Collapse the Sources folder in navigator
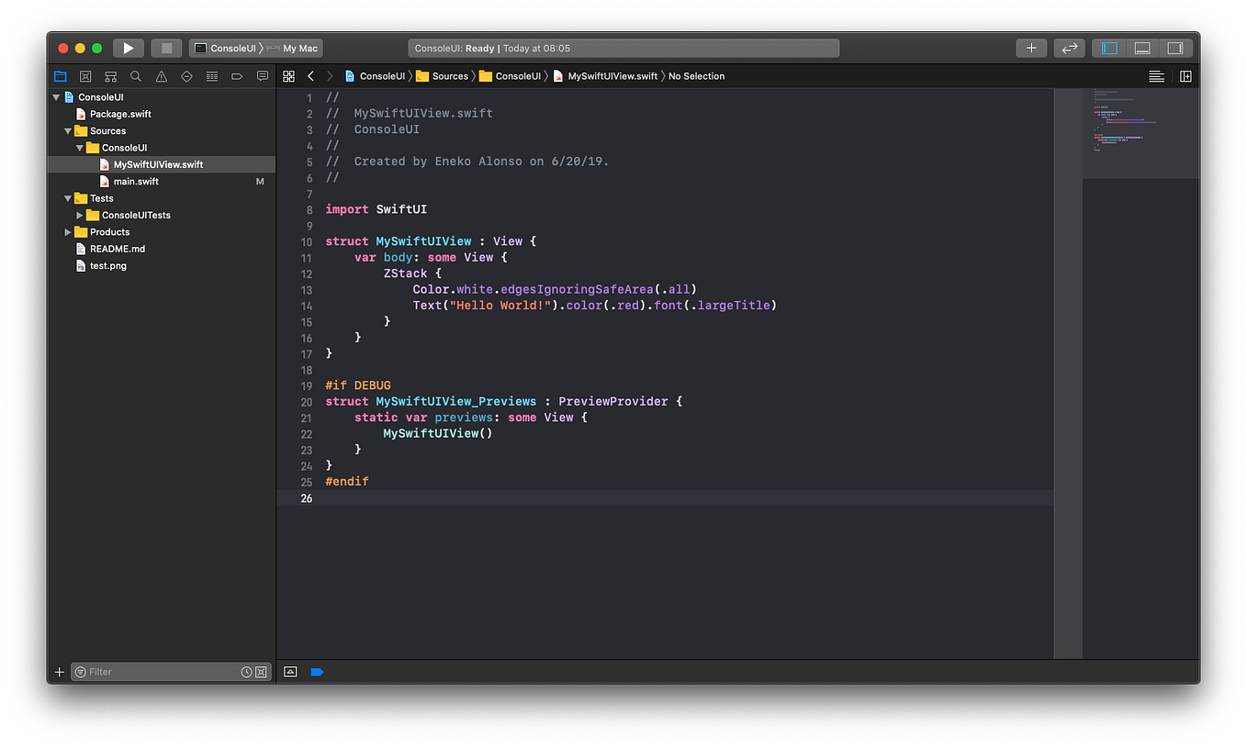This screenshot has width=1247, height=746. (68, 130)
